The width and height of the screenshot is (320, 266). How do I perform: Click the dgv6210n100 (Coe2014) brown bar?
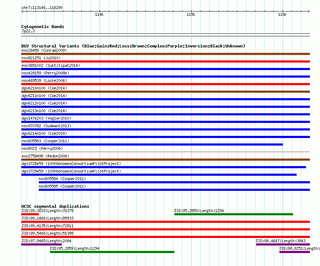point(165,92)
